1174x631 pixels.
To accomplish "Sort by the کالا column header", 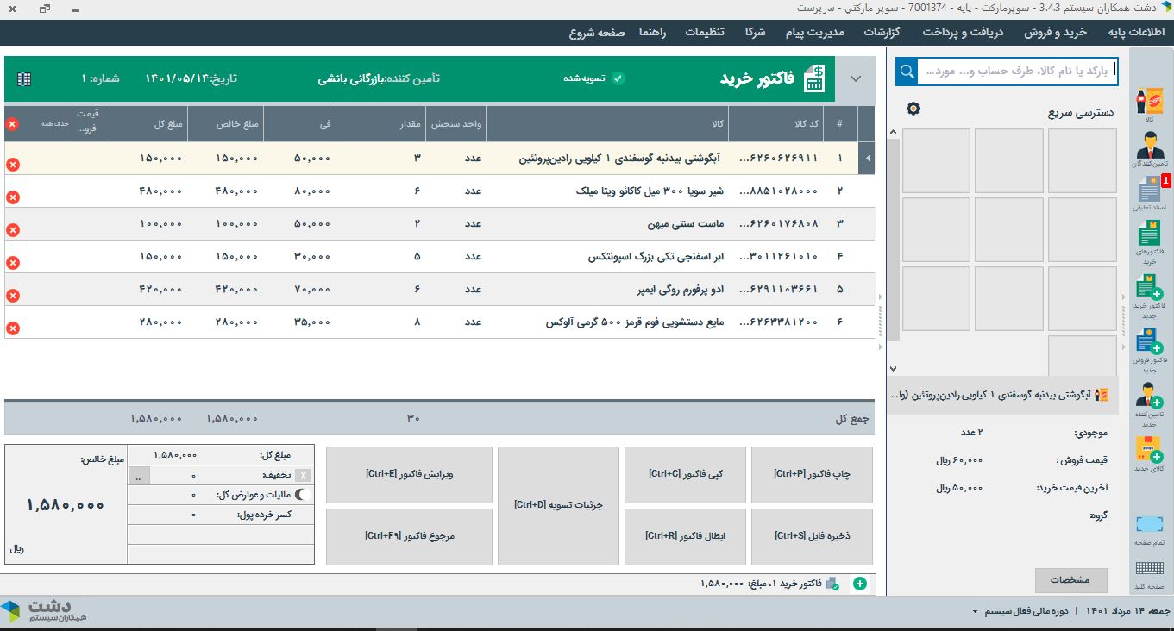I will (x=607, y=124).
